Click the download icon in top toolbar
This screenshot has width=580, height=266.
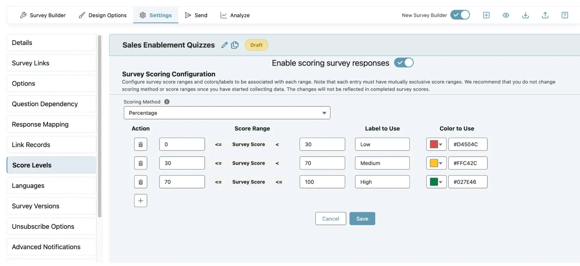[x=525, y=15]
